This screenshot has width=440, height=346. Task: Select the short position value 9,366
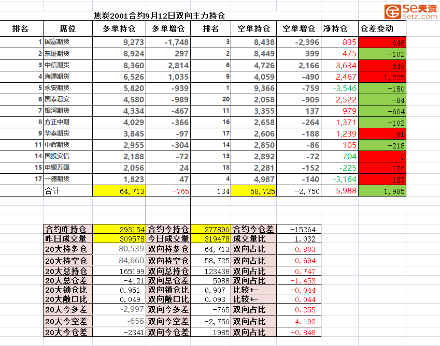(253, 88)
